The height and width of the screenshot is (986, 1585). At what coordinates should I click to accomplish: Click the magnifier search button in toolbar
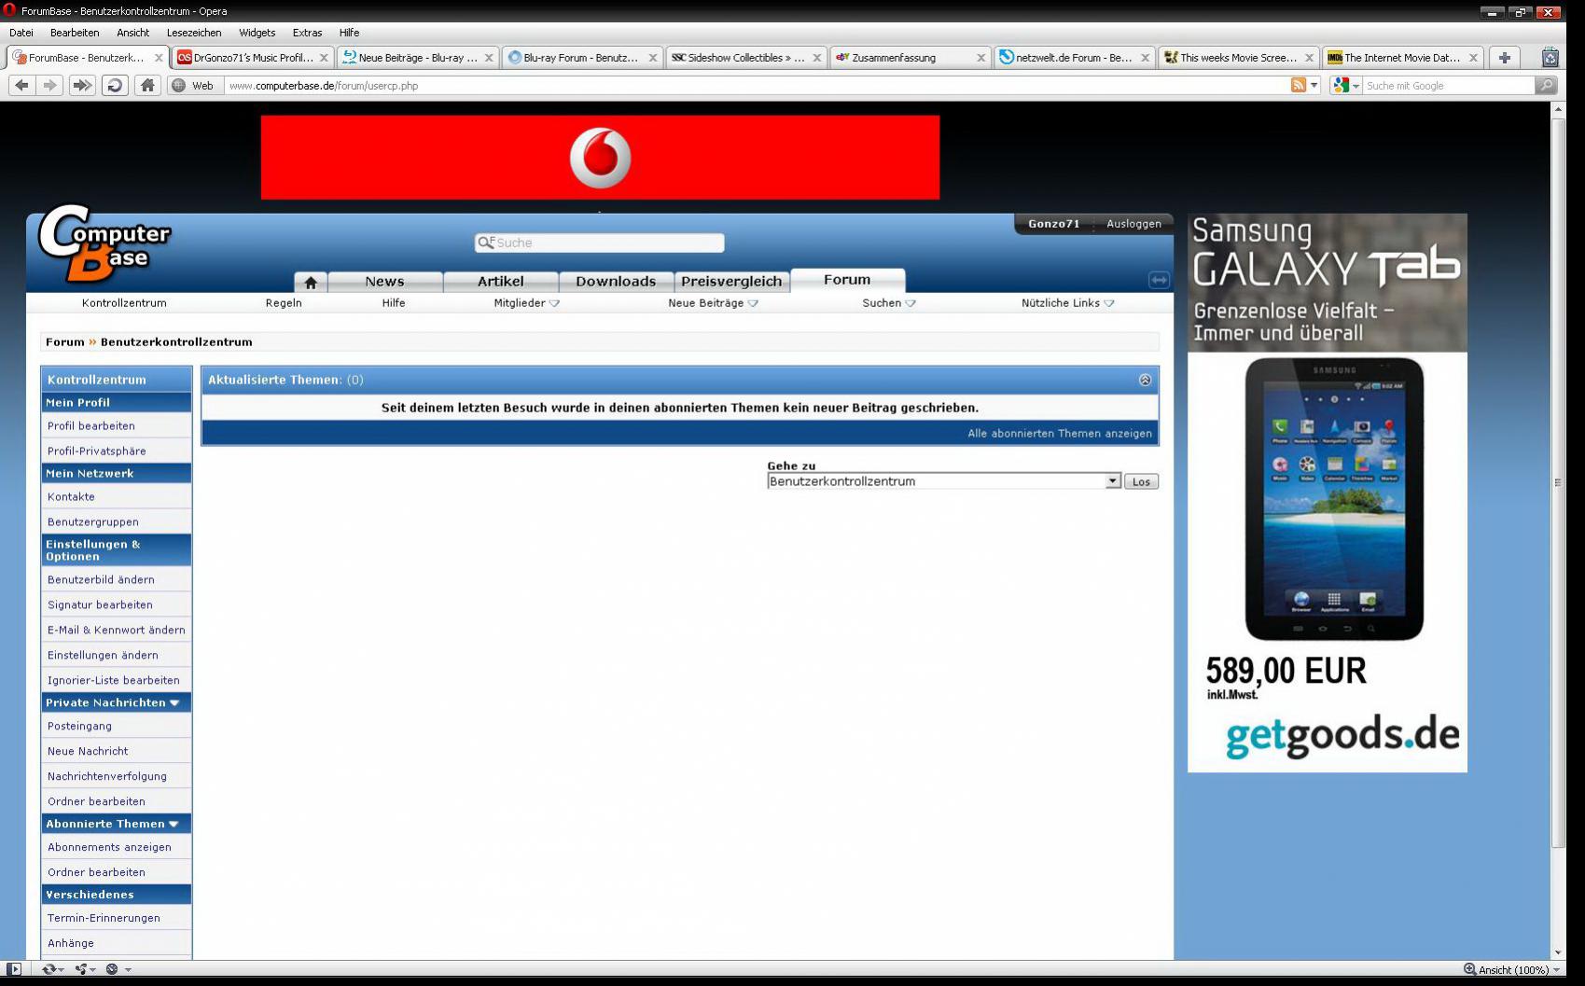pyautogui.click(x=1546, y=85)
